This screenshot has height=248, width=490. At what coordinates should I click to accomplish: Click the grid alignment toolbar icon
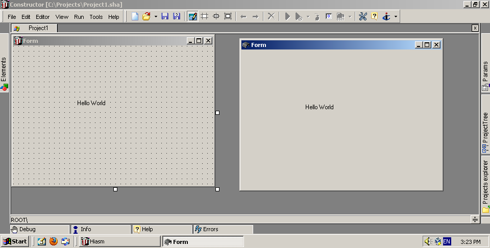(x=204, y=16)
